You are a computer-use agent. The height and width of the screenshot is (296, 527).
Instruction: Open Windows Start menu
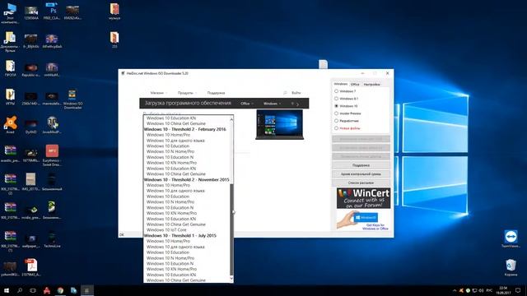pyautogui.click(x=7, y=290)
